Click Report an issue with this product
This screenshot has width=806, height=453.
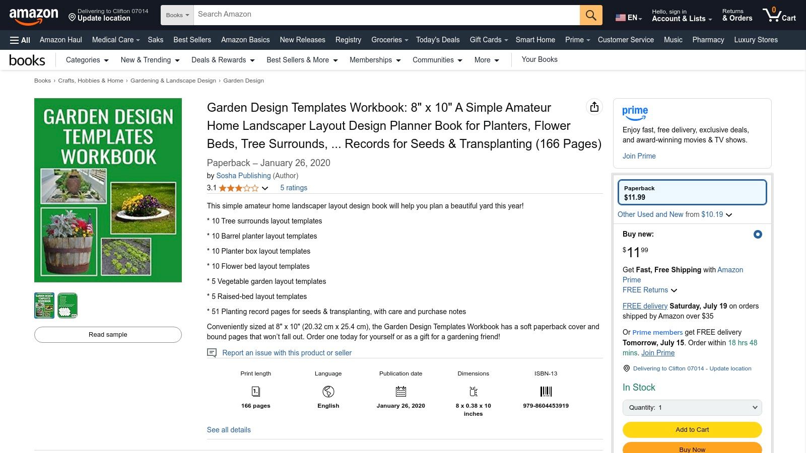[287, 353]
